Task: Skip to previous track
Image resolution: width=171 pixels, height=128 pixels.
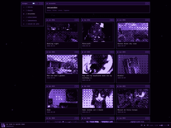Action: coord(142,125)
